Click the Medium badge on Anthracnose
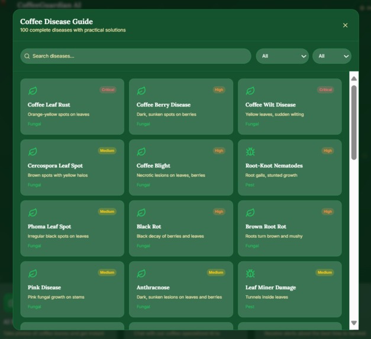Screen dimensions: 371x339 pyautogui.click(x=216, y=273)
